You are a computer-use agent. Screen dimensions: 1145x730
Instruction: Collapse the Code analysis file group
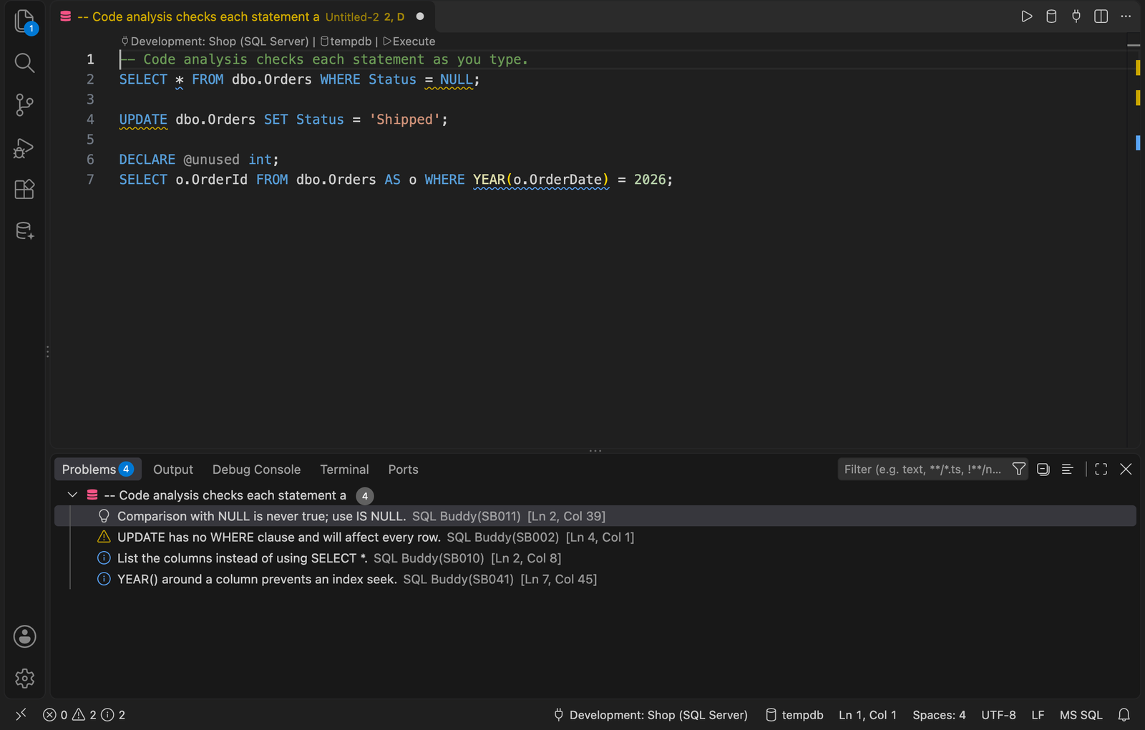72,495
